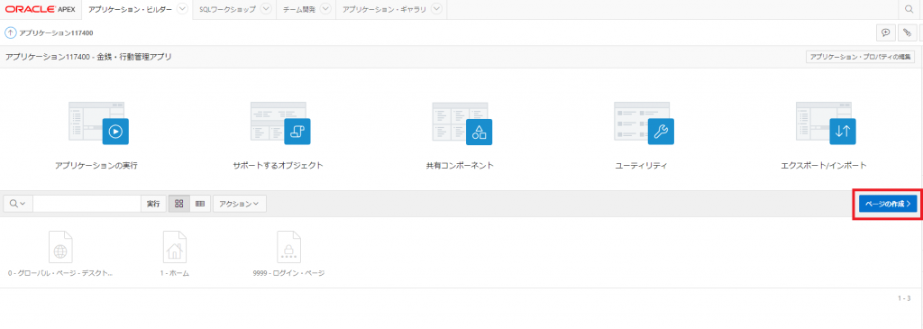Screen dimensions: 923x329
Task: Click the ユーティリティ label
Action: [641, 166]
